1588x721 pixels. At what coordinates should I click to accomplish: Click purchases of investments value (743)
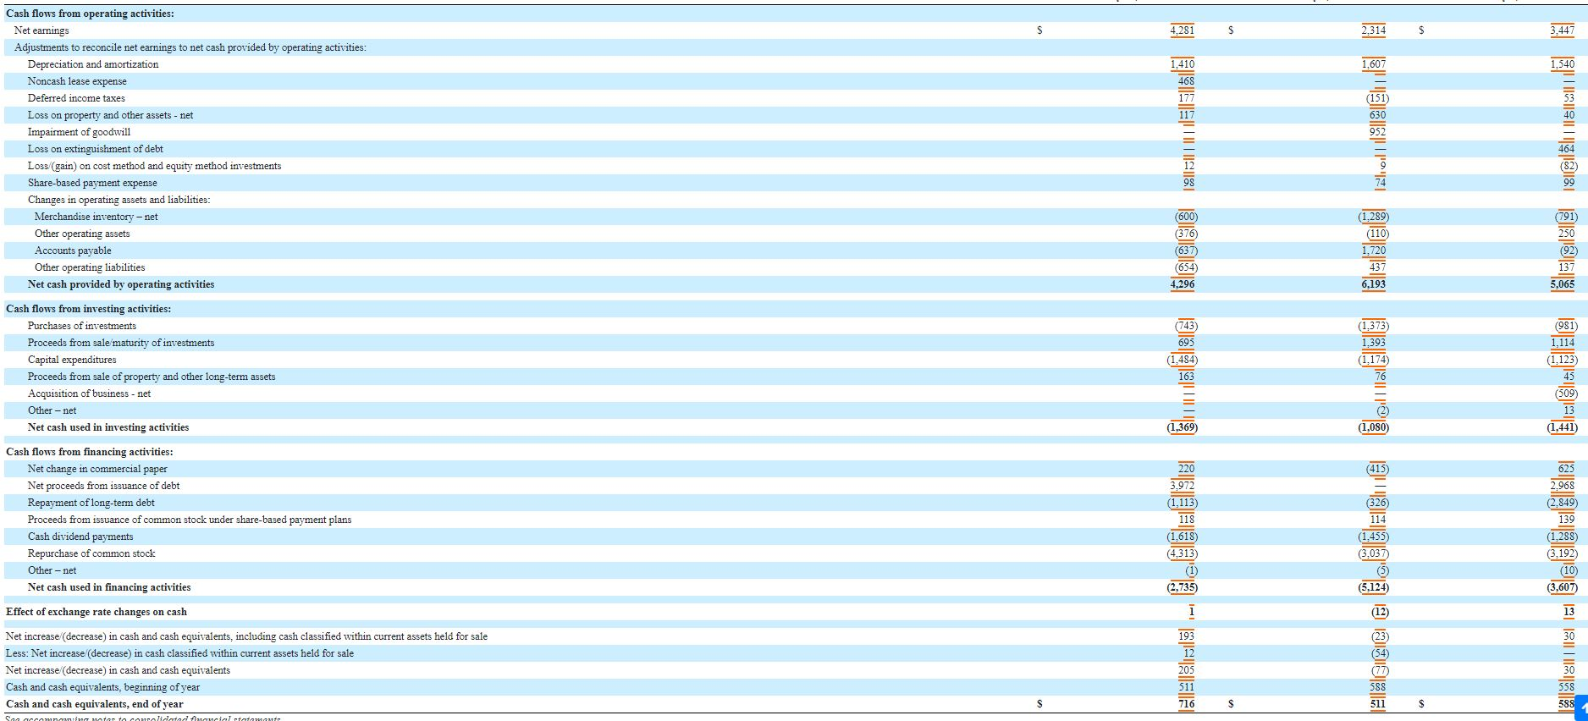click(x=1186, y=326)
